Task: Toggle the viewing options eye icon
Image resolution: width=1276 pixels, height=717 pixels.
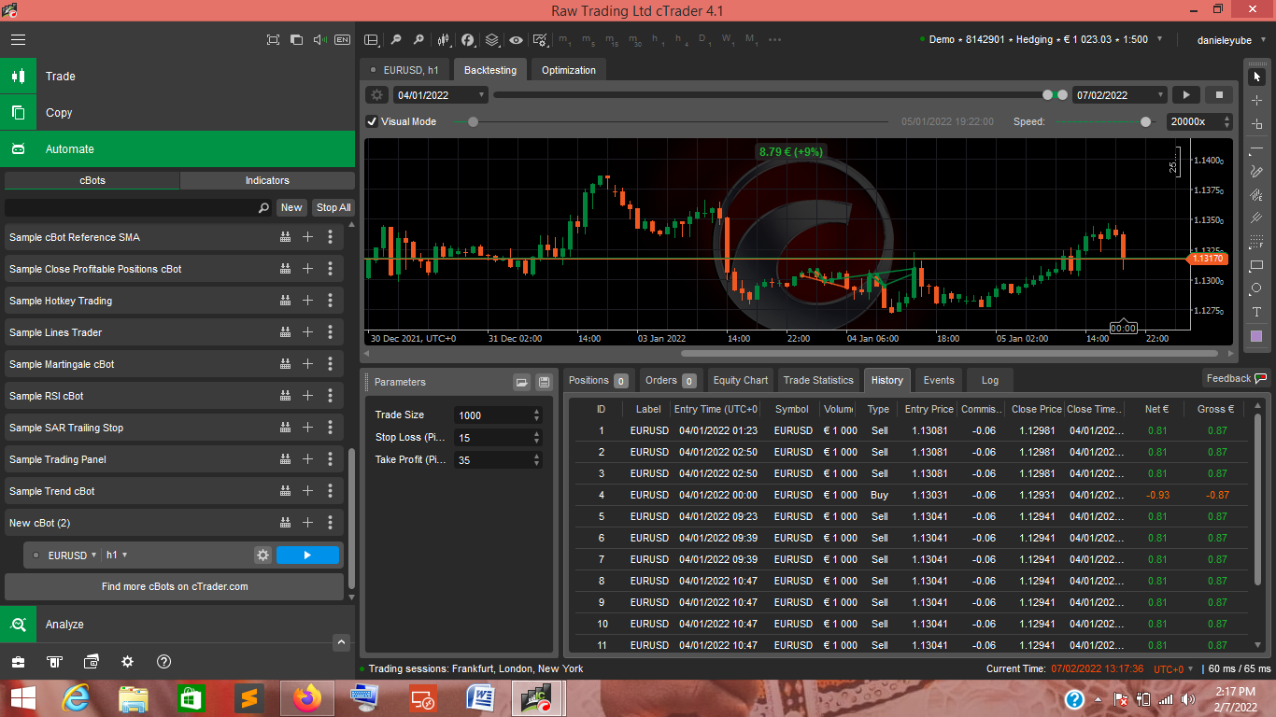Action: (516, 40)
